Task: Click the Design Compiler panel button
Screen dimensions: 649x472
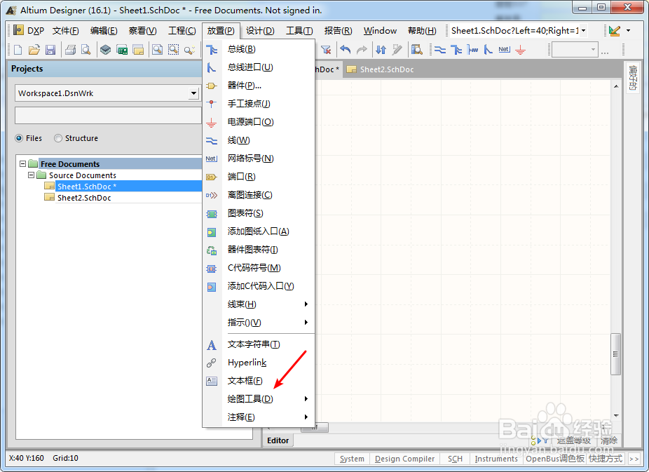Action: (x=404, y=459)
